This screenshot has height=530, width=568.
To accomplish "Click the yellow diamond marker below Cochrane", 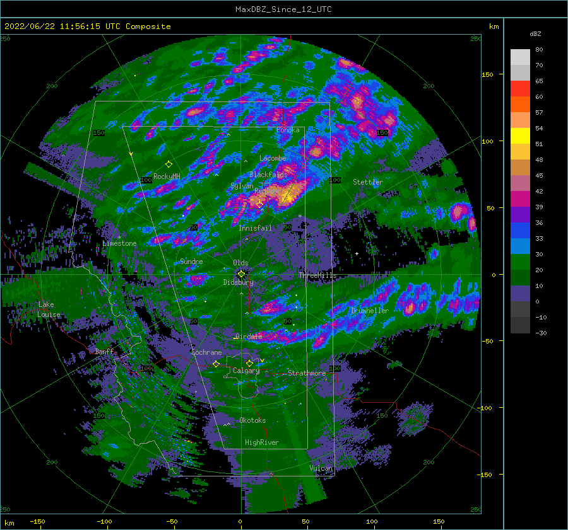I will pyautogui.click(x=216, y=364).
